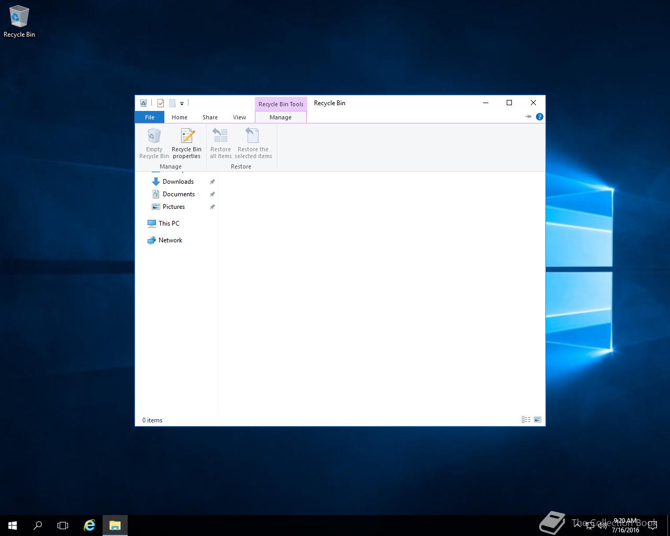Screen dimensions: 670x536
Task: Switch to details view in status bar
Action: point(526,420)
